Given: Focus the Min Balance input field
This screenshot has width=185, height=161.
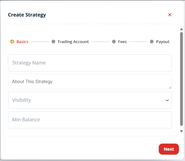Looking at the screenshot, I should click(x=90, y=120).
